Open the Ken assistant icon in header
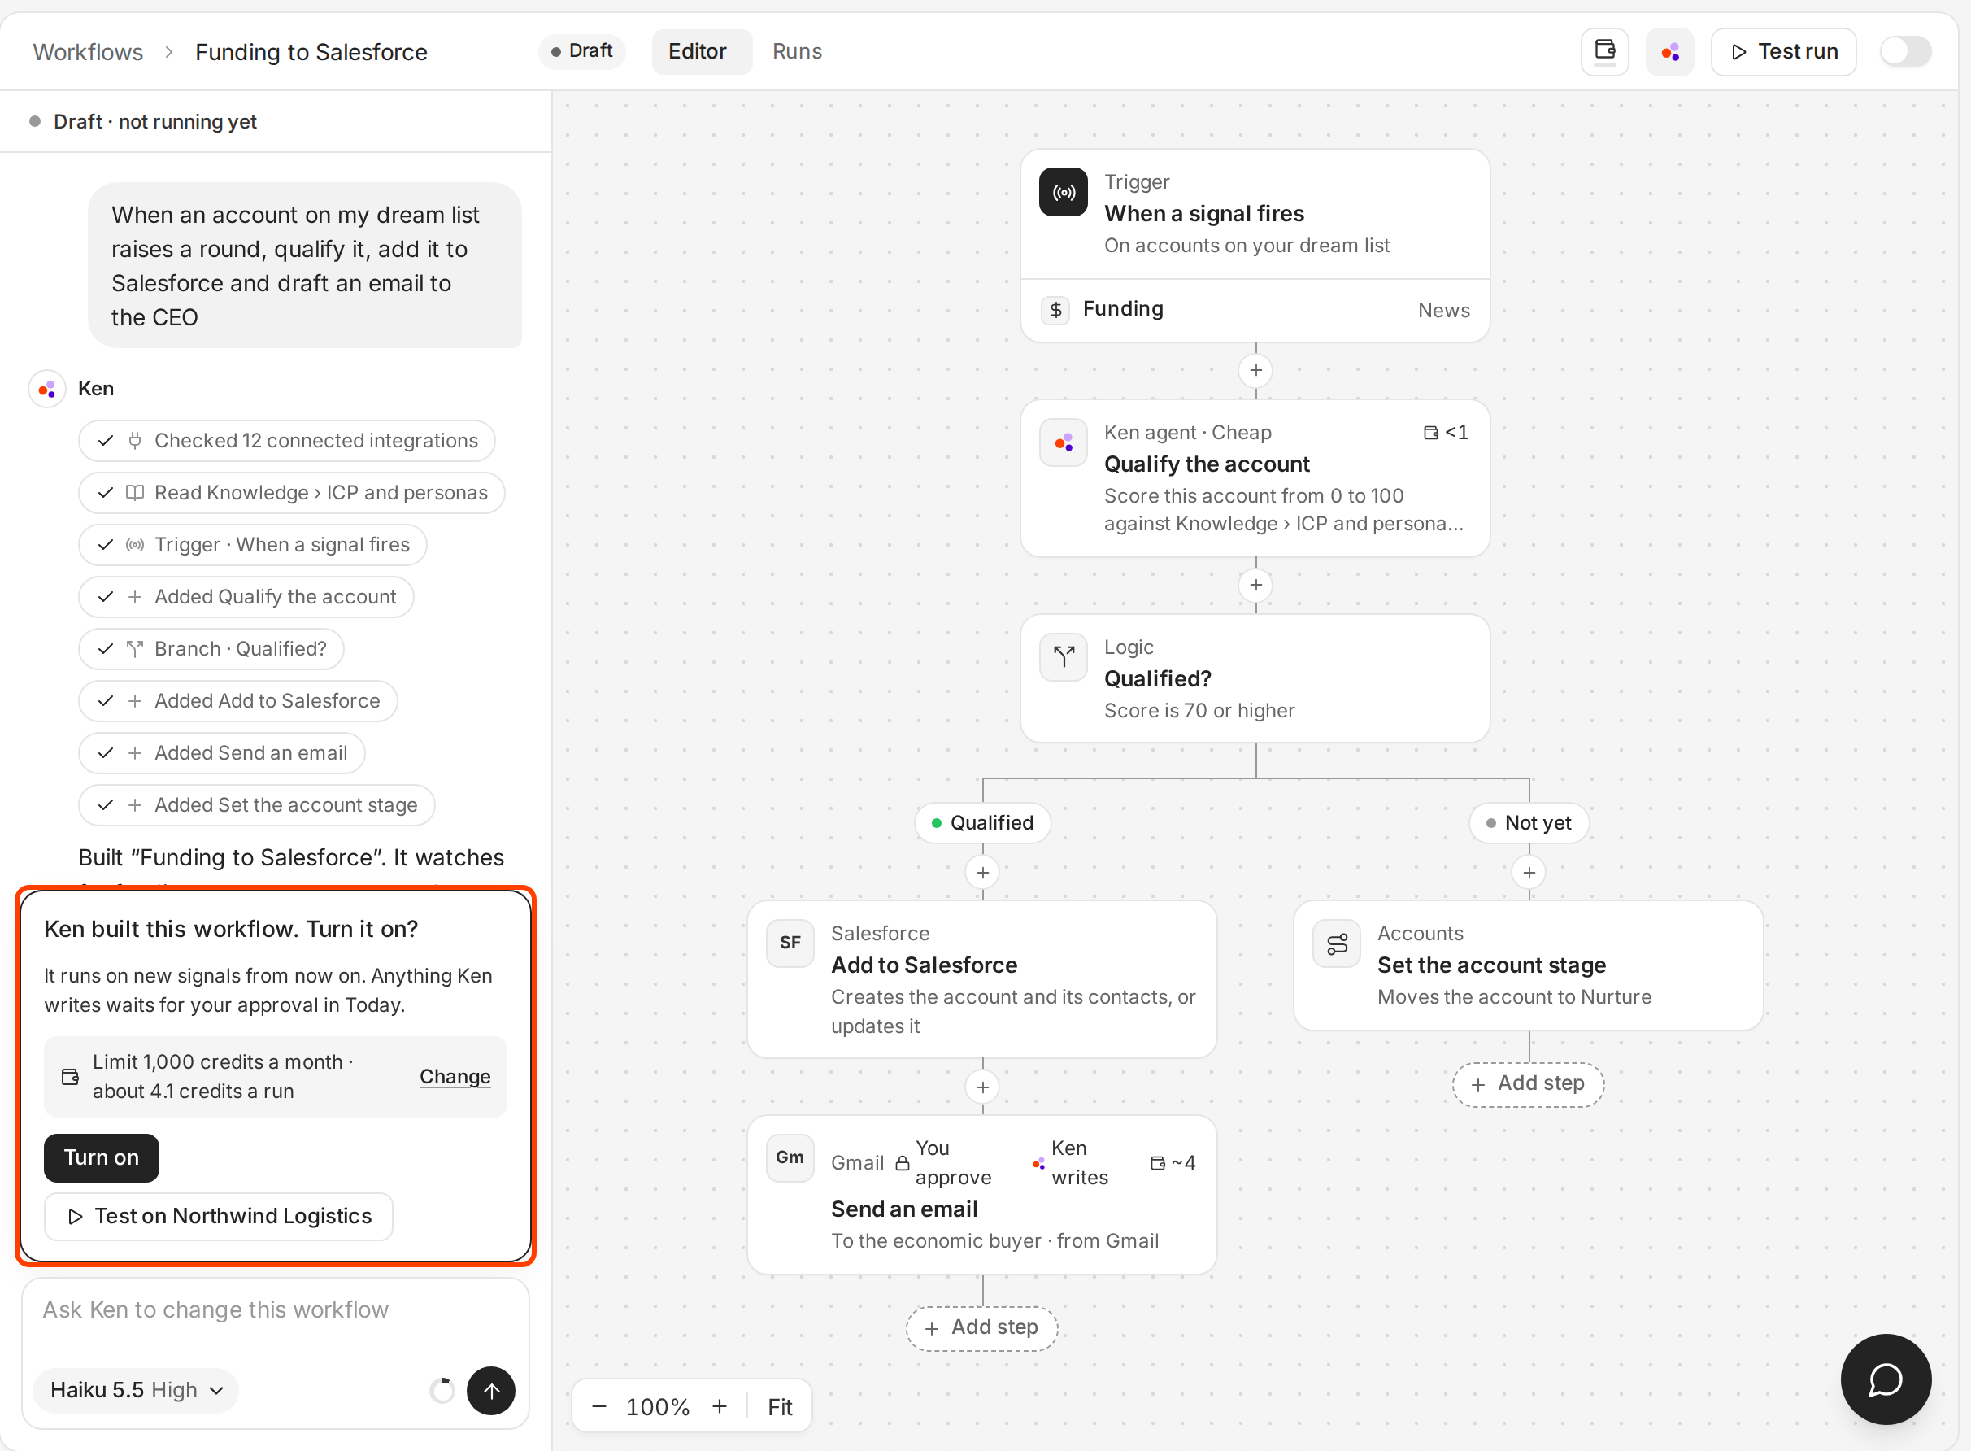Image resolution: width=1971 pixels, height=1451 pixels. point(1669,52)
